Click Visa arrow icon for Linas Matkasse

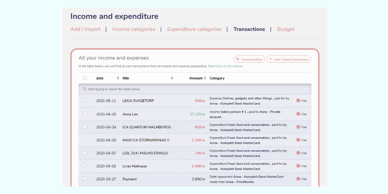(x=298, y=166)
